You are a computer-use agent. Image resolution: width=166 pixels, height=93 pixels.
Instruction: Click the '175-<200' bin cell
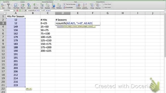coord(48,47)
